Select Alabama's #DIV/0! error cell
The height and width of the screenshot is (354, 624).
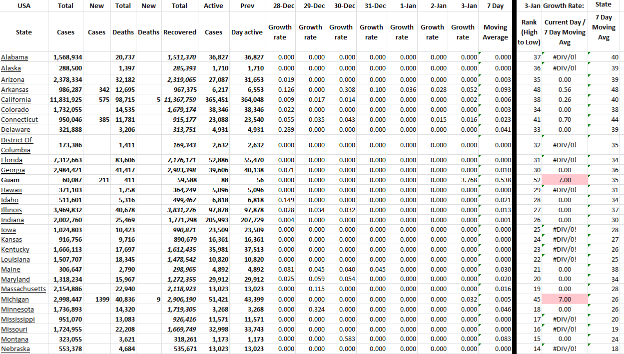point(565,57)
